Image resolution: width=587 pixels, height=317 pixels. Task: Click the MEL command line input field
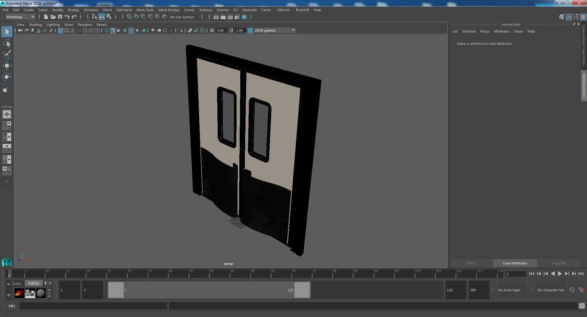[x=93, y=306]
